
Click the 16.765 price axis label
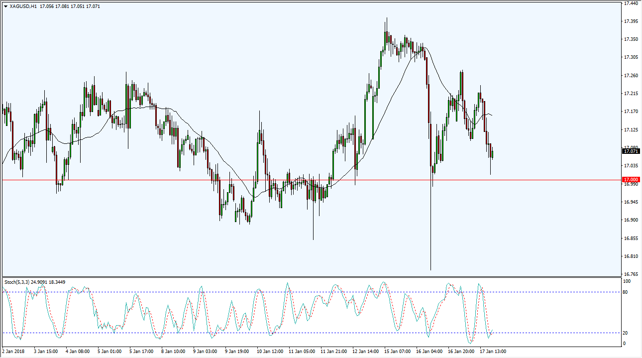tap(631, 274)
